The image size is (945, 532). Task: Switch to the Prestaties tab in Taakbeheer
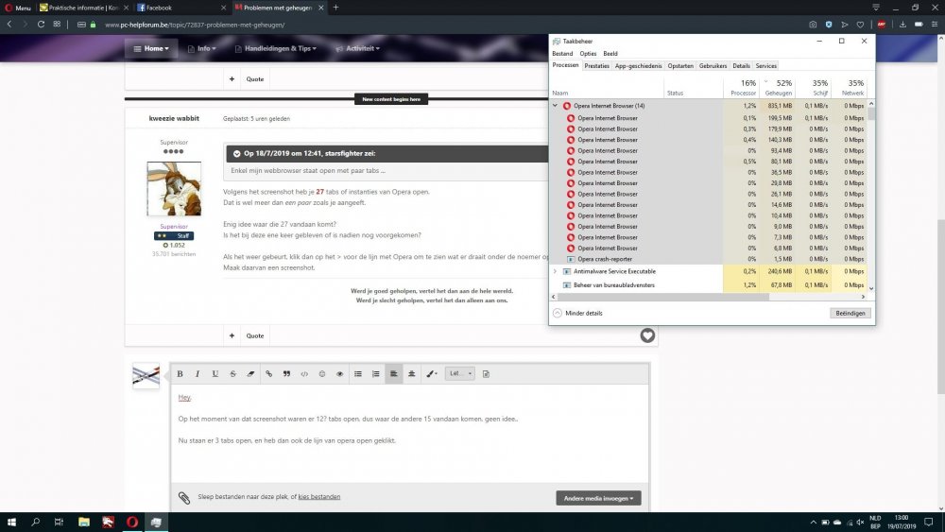click(x=596, y=65)
